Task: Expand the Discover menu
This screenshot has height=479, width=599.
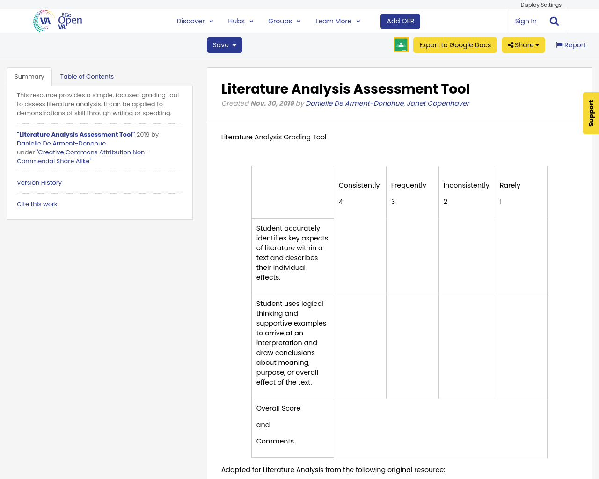Action: tap(194, 21)
